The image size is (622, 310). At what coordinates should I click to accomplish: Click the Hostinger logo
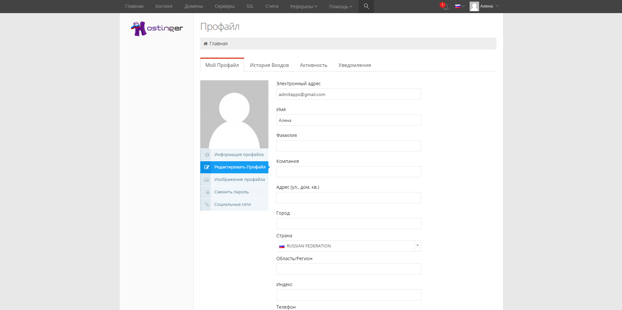pyautogui.click(x=157, y=28)
